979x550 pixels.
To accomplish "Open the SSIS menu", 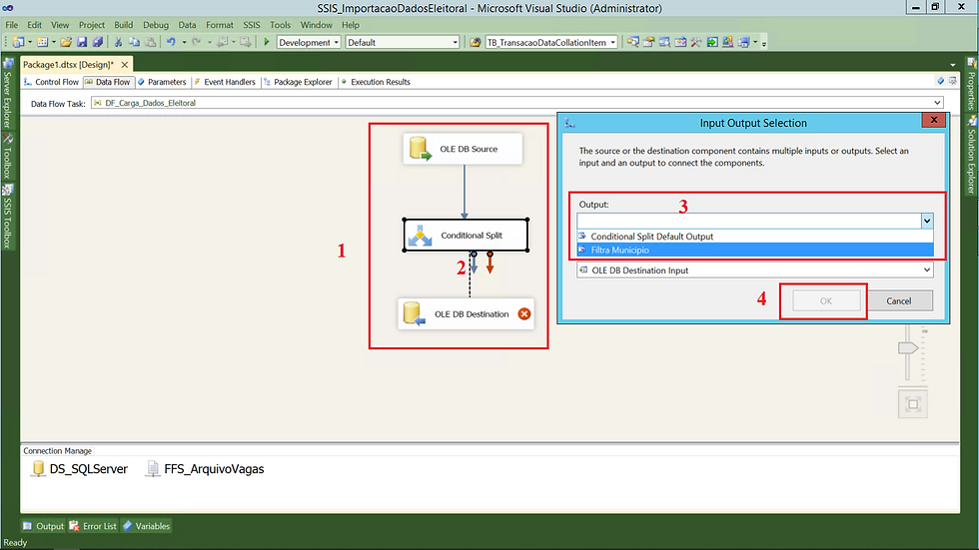I will [x=252, y=25].
